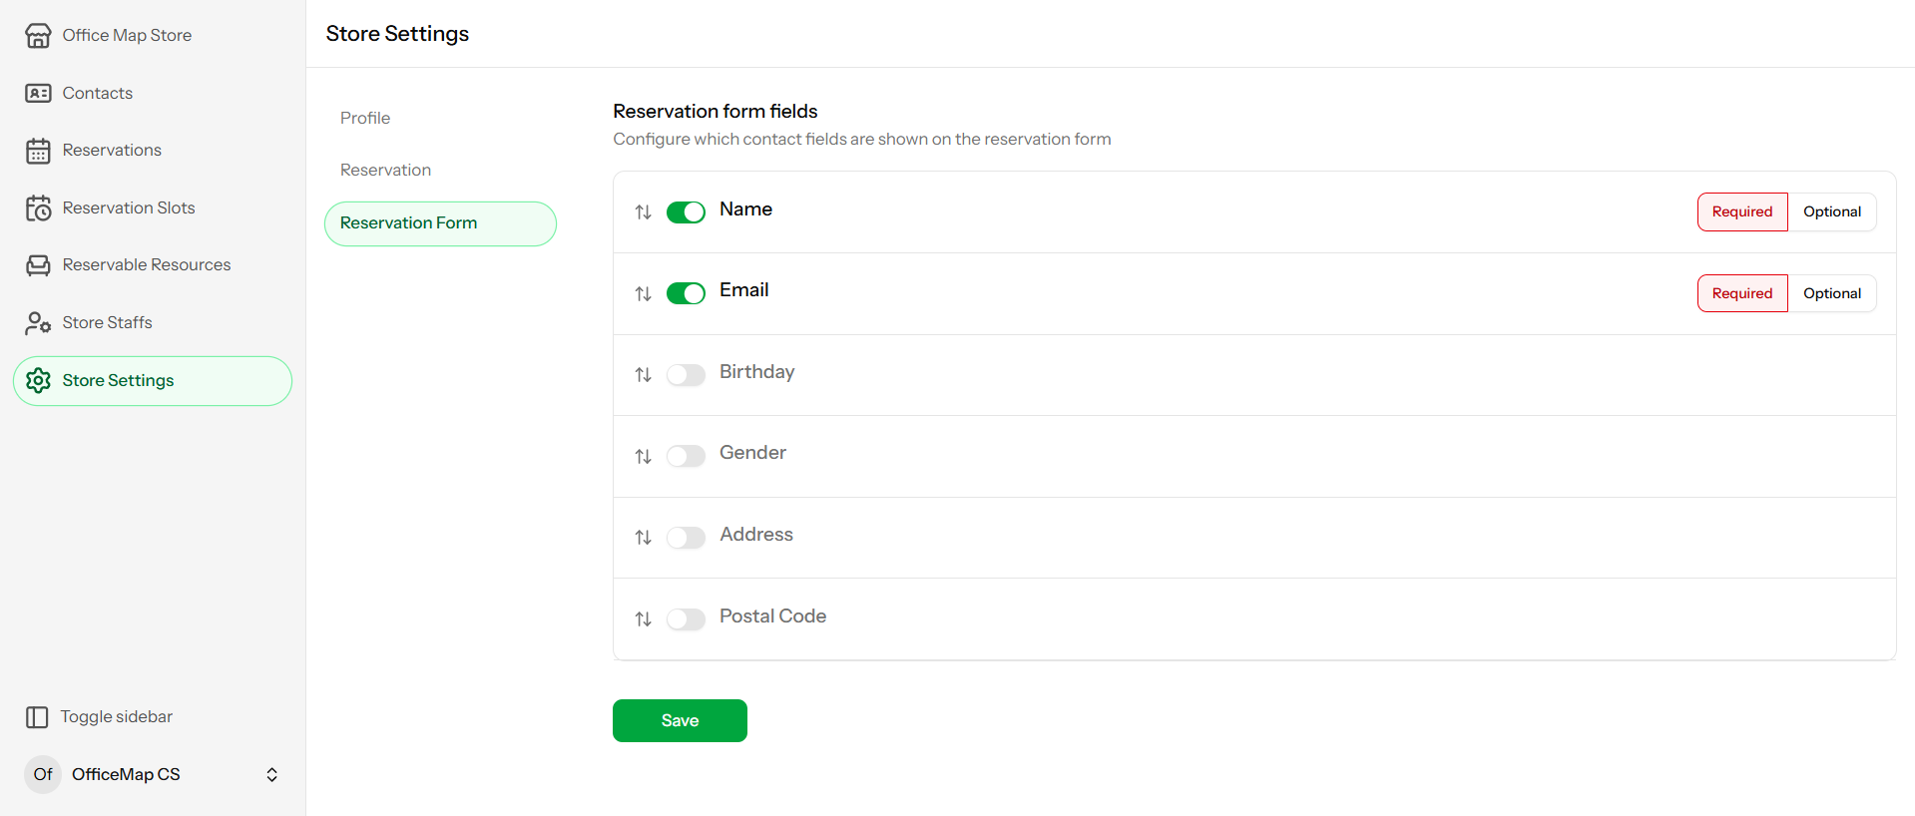Open Contacts via its card icon
This screenshot has height=816, width=1915.
38,93
